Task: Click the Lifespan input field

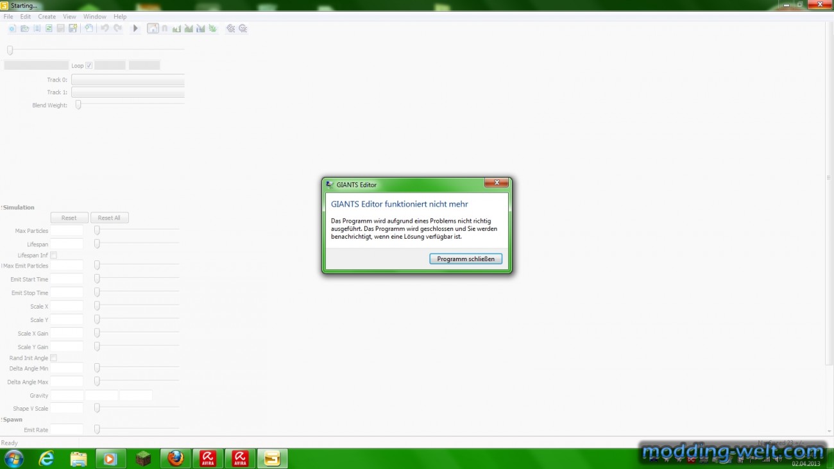Action: click(67, 244)
